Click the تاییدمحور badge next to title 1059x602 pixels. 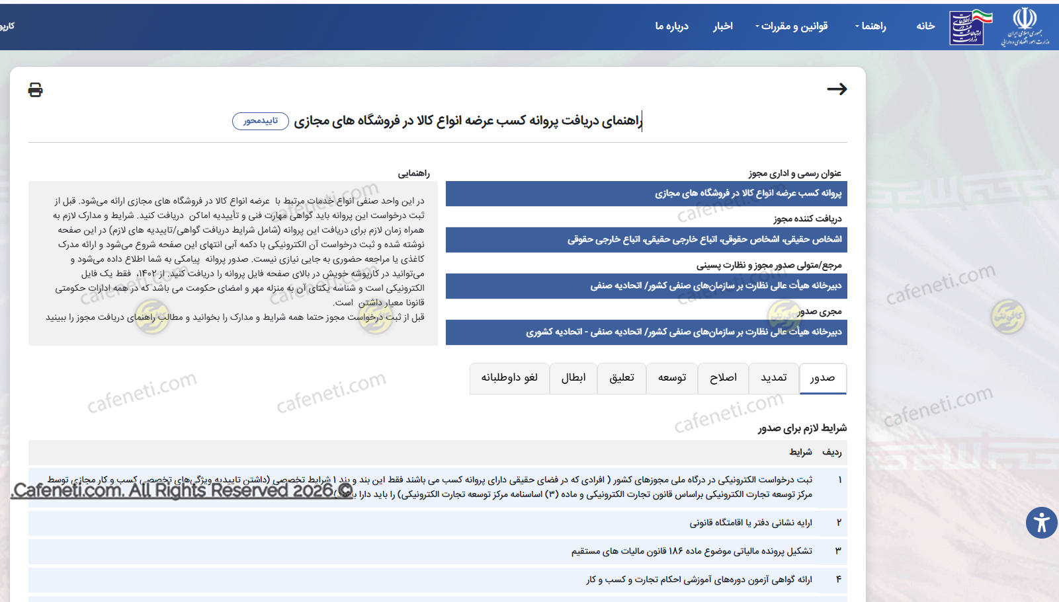(x=261, y=121)
